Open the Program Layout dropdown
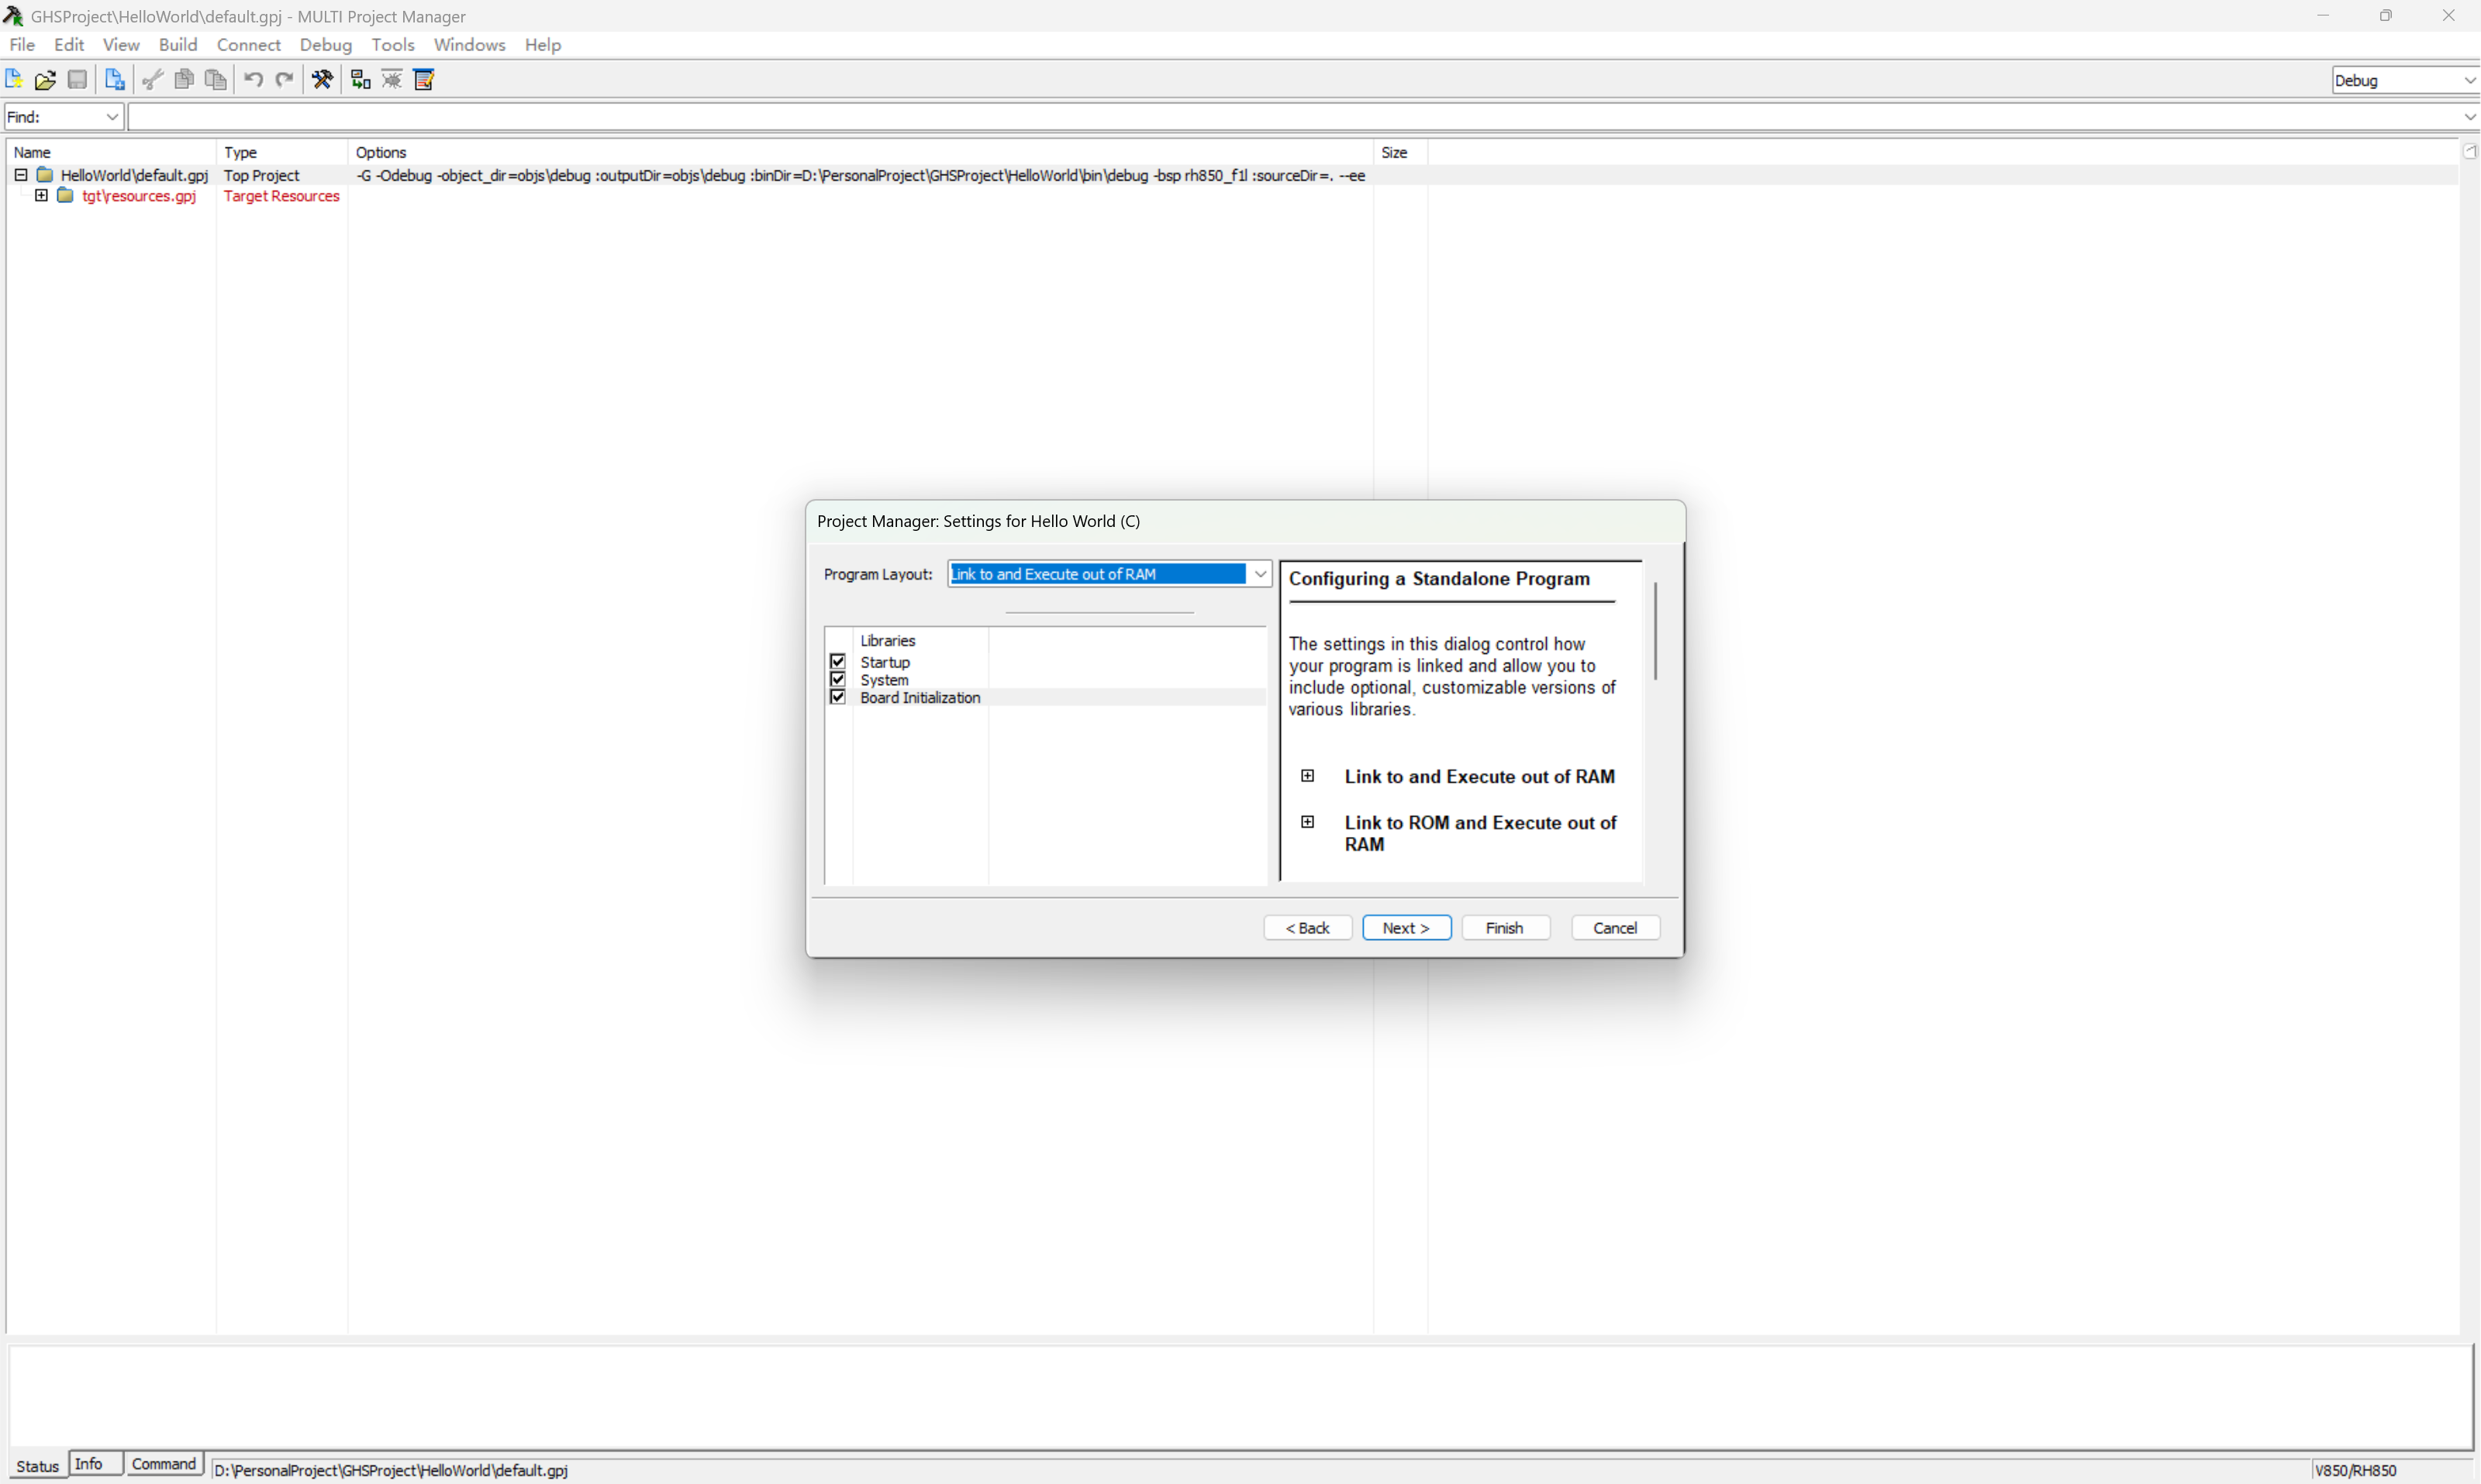Image resolution: width=2481 pixels, height=1484 pixels. (x=1260, y=574)
